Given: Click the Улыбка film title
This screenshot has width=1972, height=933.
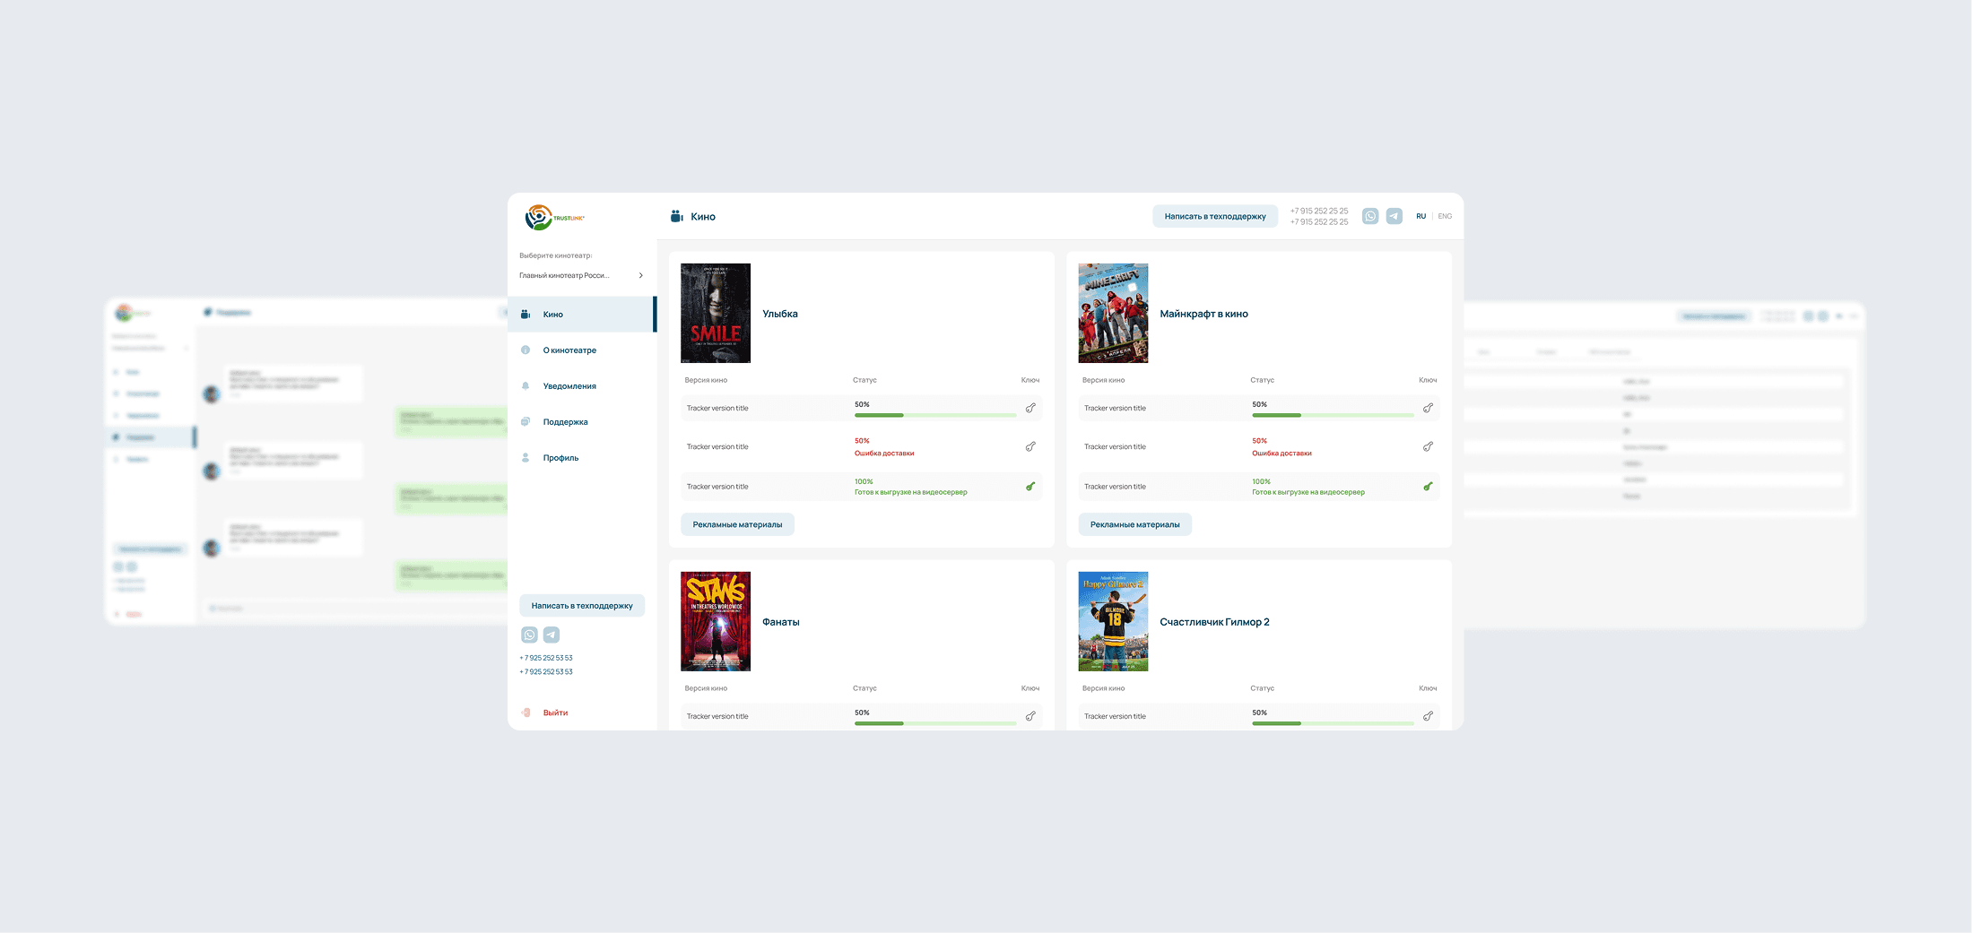Looking at the screenshot, I should click(x=780, y=314).
